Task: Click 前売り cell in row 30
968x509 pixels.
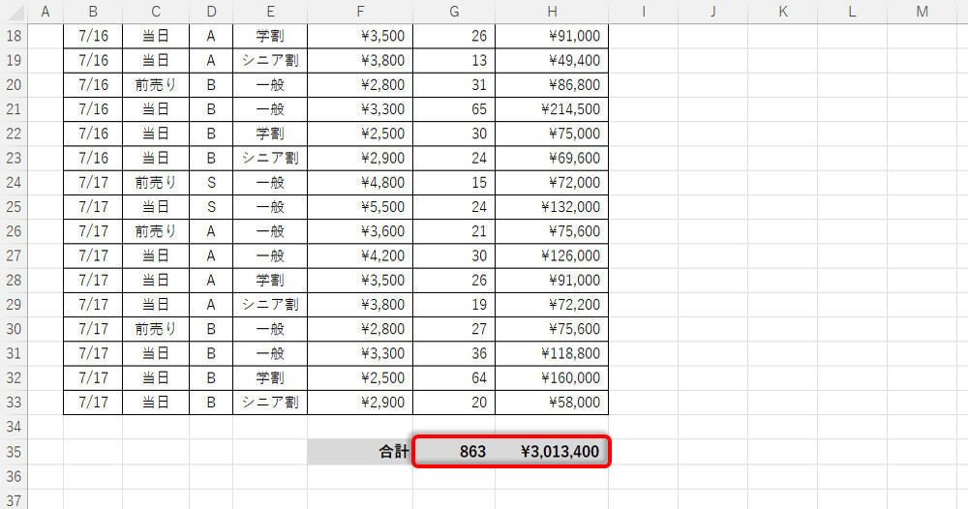Action: 156,329
